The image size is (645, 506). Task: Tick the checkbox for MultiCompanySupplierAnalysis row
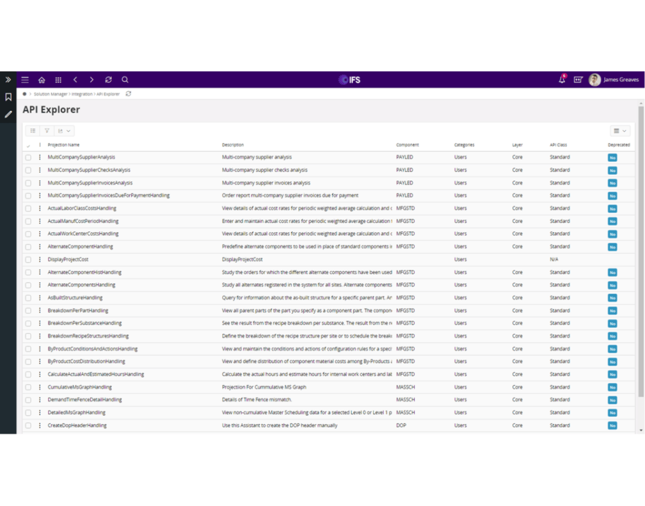28,157
